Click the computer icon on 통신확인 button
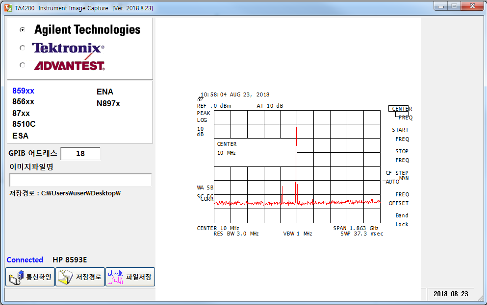This screenshot has width=487, height=305. pos(17,277)
